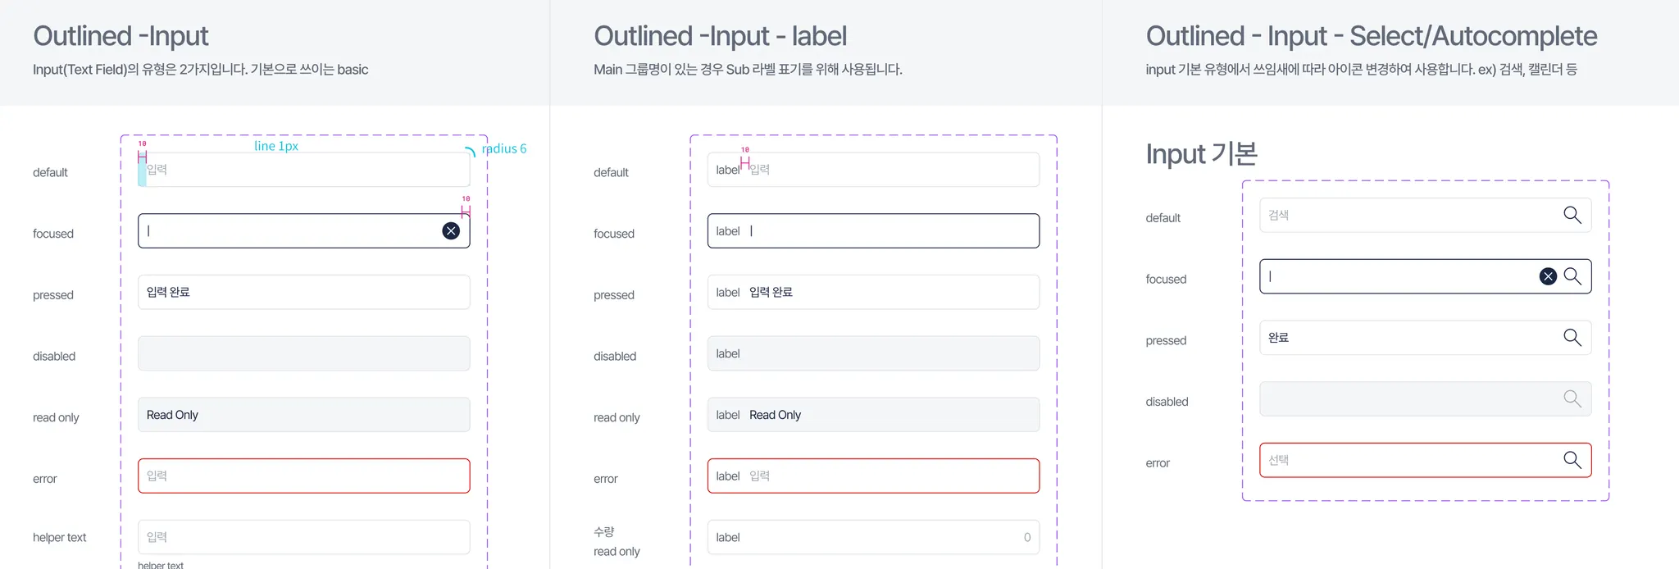Click the empty disabled input in the Outlined -Input column
Image resolution: width=1679 pixels, height=569 pixels.
(x=303, y=353)
